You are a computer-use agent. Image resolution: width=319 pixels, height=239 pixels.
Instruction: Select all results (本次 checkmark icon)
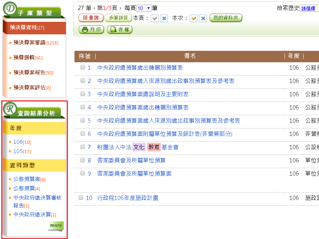[194, 18]
